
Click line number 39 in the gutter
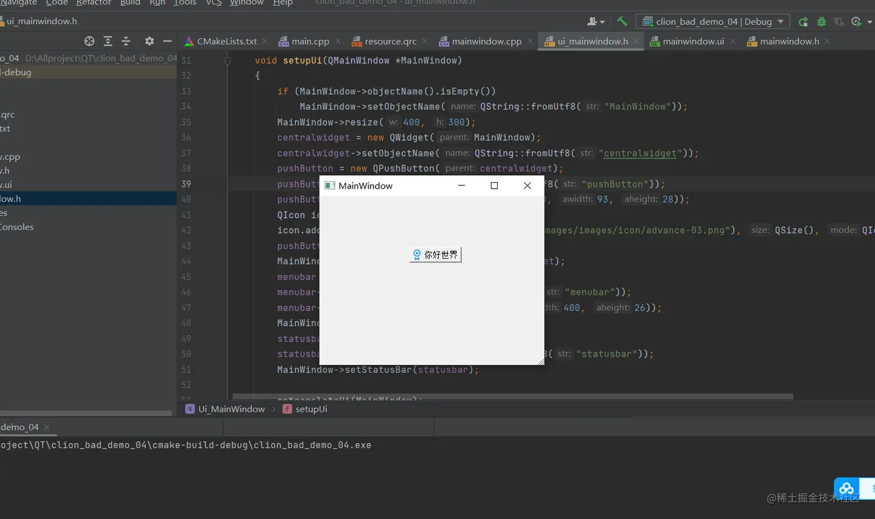(x=186, y=184)
